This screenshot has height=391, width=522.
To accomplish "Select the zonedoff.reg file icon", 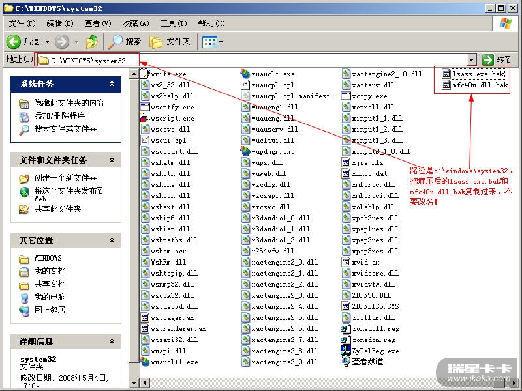I will click(346, 328).
